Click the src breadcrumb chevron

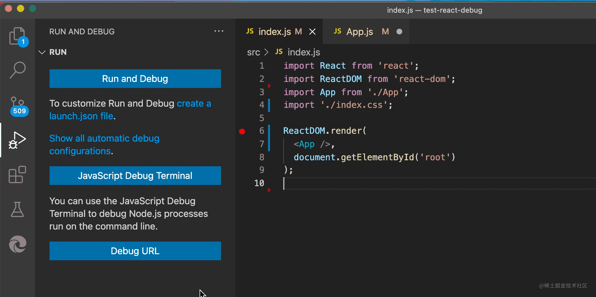coord(267,52)
